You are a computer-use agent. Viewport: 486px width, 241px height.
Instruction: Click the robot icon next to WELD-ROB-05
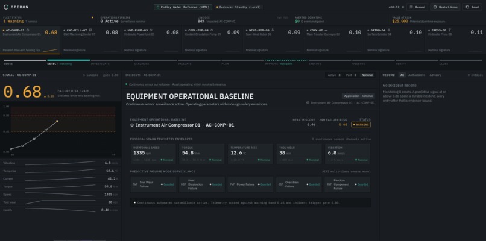point(273,30)
